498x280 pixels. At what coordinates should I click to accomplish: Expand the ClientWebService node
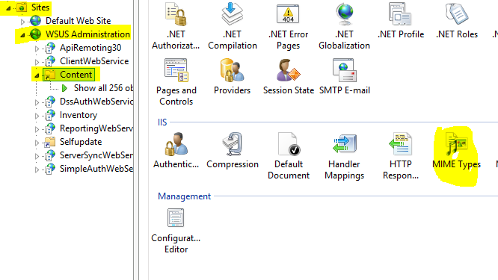pos(37,62)
